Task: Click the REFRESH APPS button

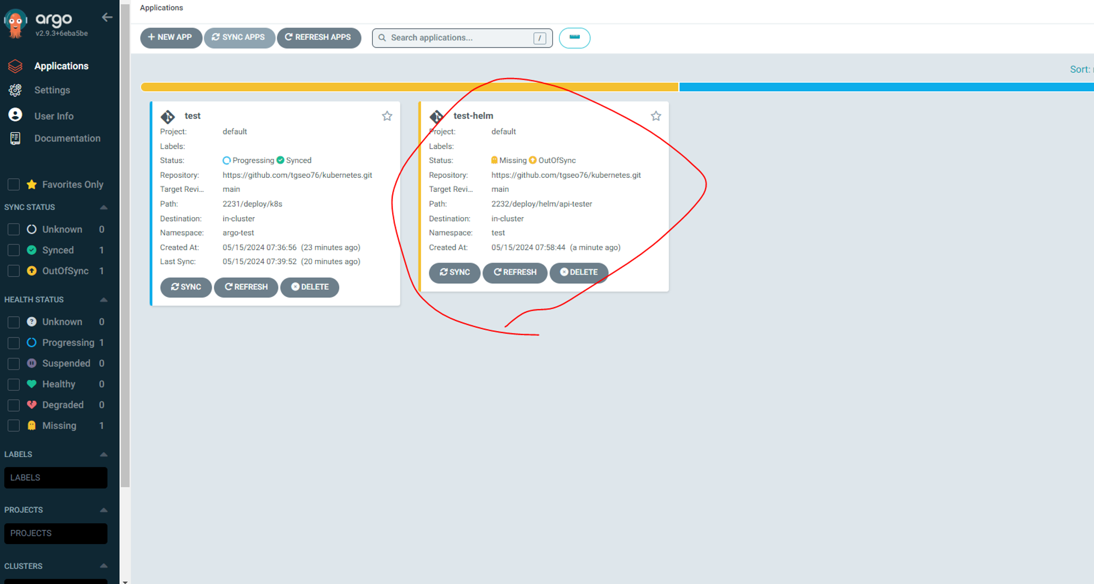Action: [x=319, y=38]
